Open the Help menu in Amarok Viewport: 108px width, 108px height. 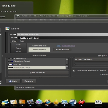coord(73,20)
